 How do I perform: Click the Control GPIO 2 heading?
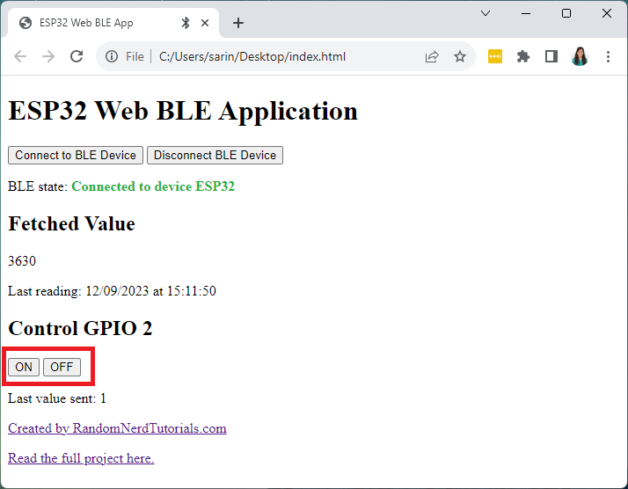coord(80,328)
